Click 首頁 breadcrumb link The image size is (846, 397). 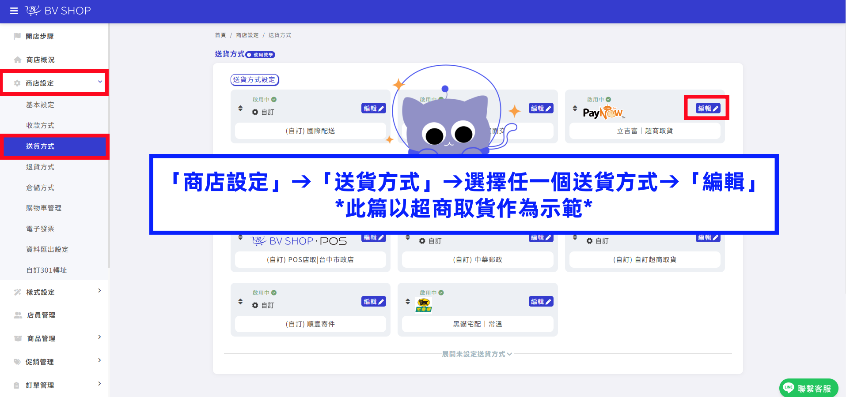[220, 35]
